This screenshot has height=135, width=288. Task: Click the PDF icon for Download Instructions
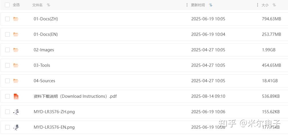pos(16,96)
